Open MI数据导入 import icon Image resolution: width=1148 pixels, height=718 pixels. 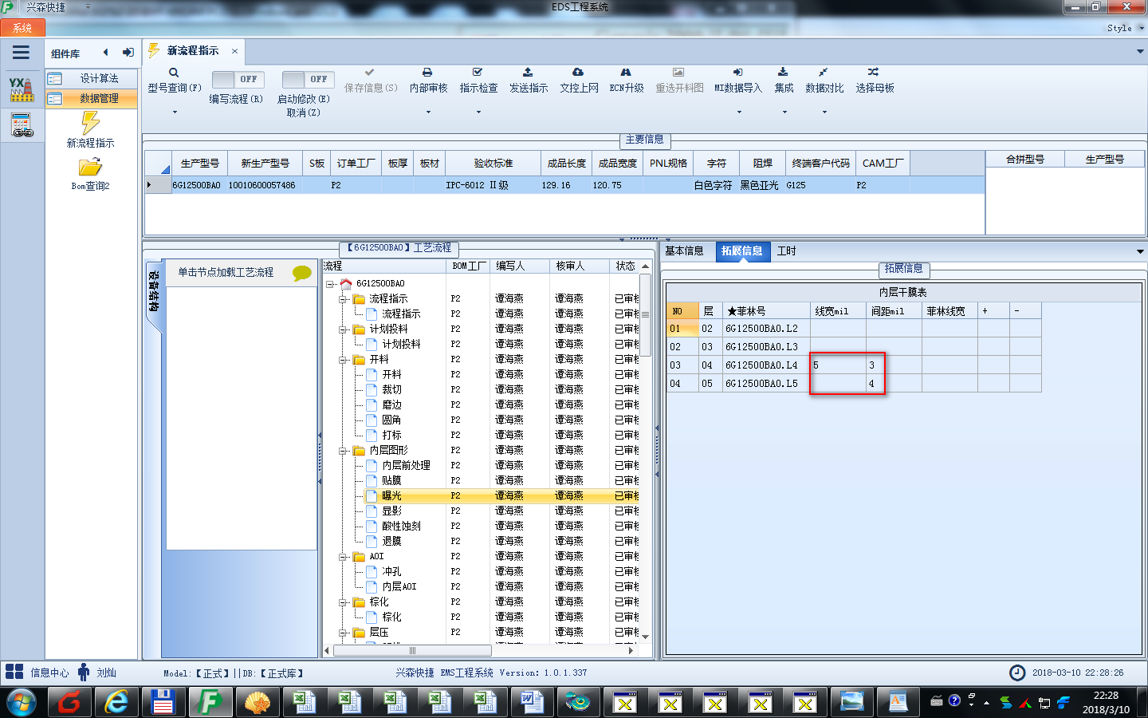(738, 72)
